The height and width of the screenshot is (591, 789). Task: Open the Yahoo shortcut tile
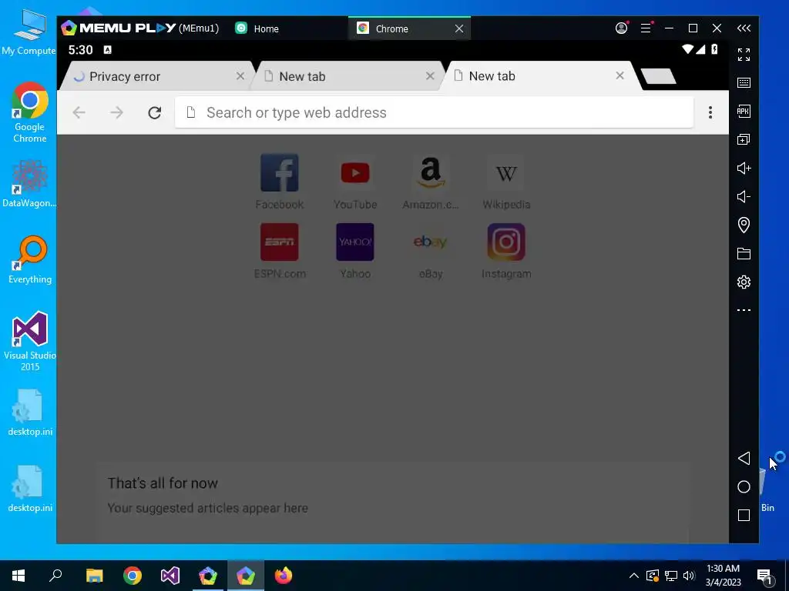pos(355,252)
